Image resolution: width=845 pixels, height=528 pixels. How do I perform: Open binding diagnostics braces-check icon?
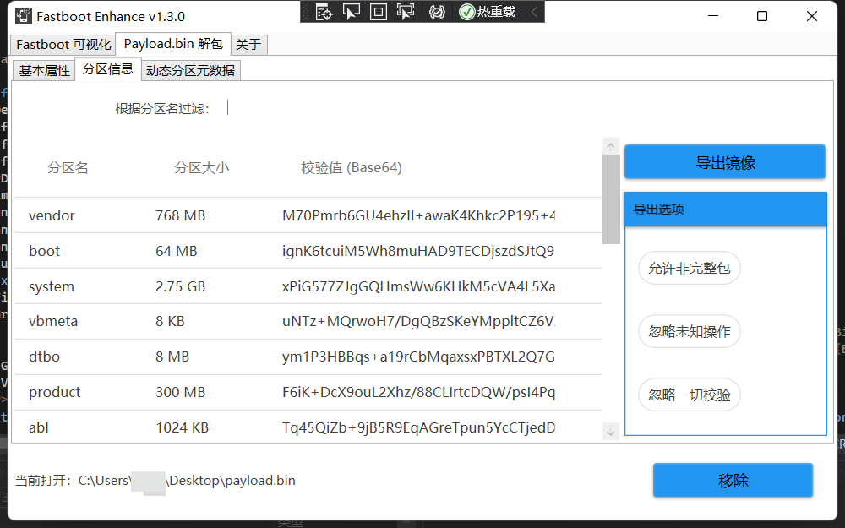pos(437,12)
